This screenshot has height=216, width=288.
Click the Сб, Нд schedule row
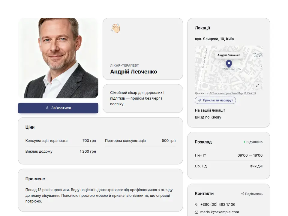[x=229, y=166]
